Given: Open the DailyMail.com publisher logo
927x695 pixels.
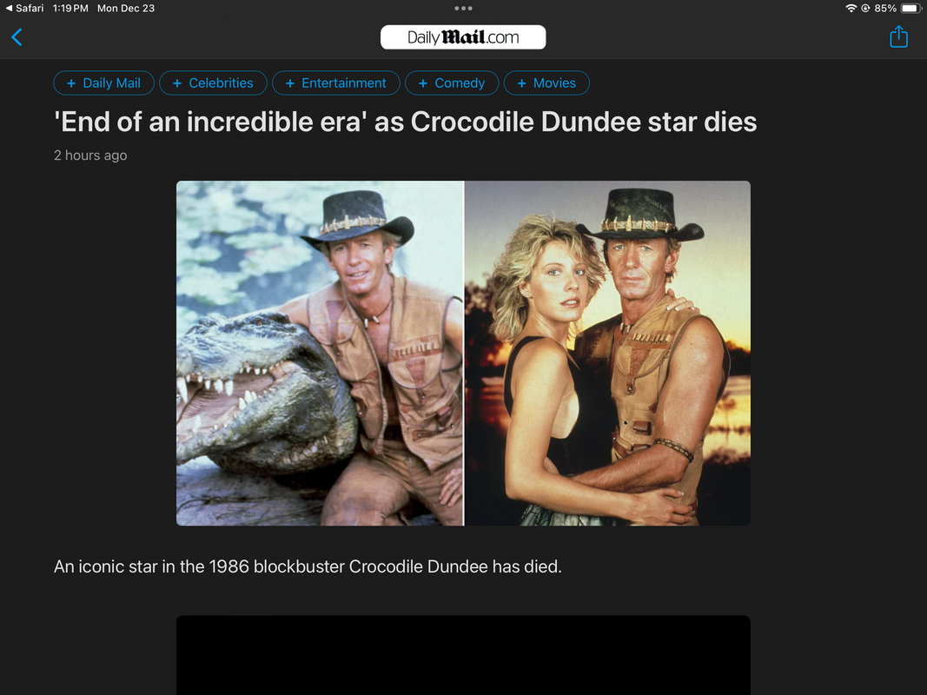Looking at the screenshot, I should (463, 37).
